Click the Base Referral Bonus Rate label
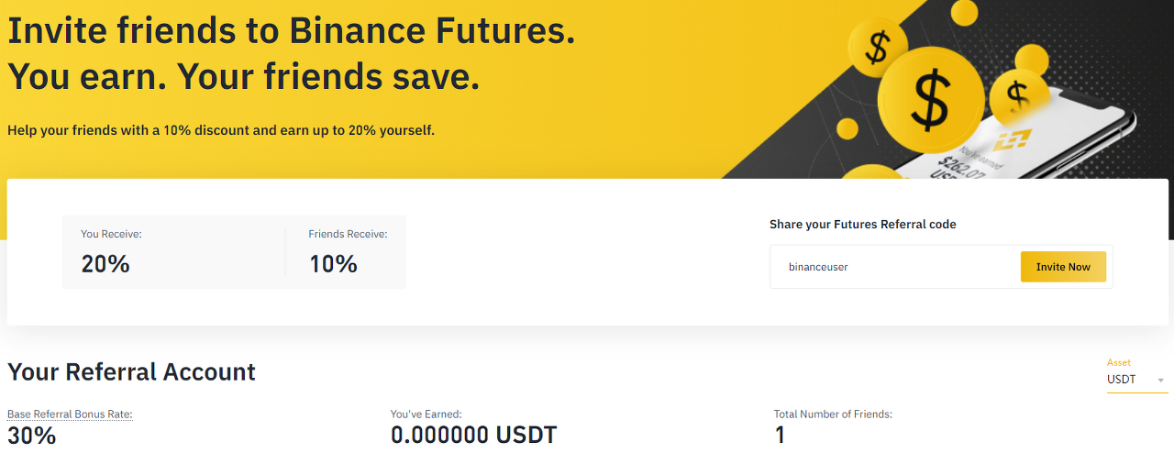The image size is (1174, 453). (x=70, y=414)
